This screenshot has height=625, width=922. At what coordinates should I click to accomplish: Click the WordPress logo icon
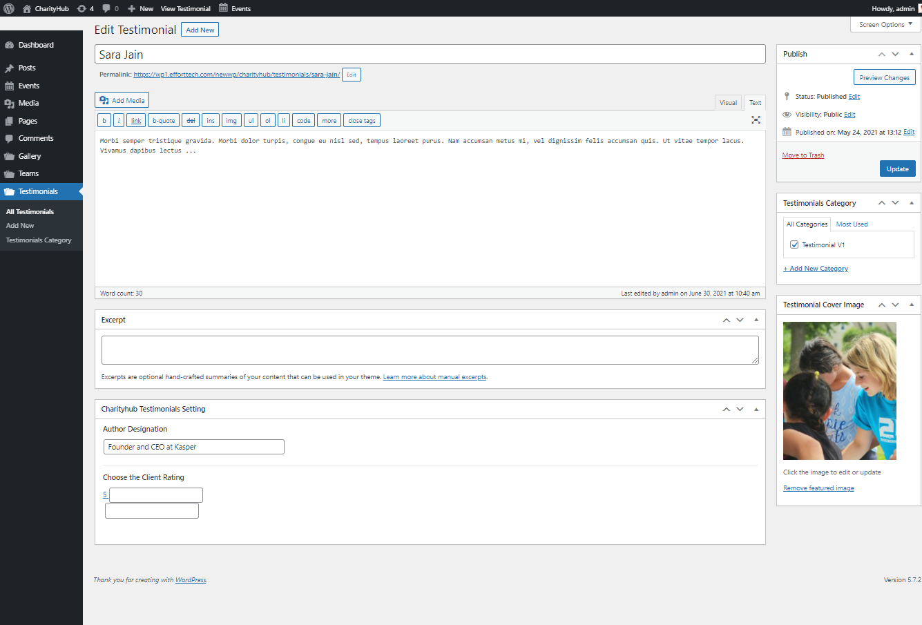click(x=9, y=8)
